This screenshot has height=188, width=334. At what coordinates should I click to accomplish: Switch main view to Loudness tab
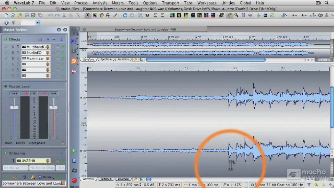click(x=123, y=179)
